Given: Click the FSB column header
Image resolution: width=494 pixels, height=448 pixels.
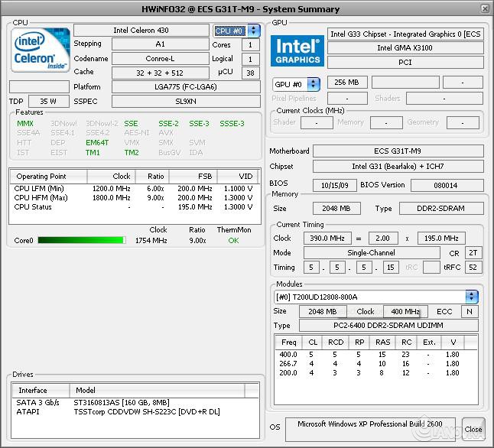Looking at the screenshot, I should (205, 177).
